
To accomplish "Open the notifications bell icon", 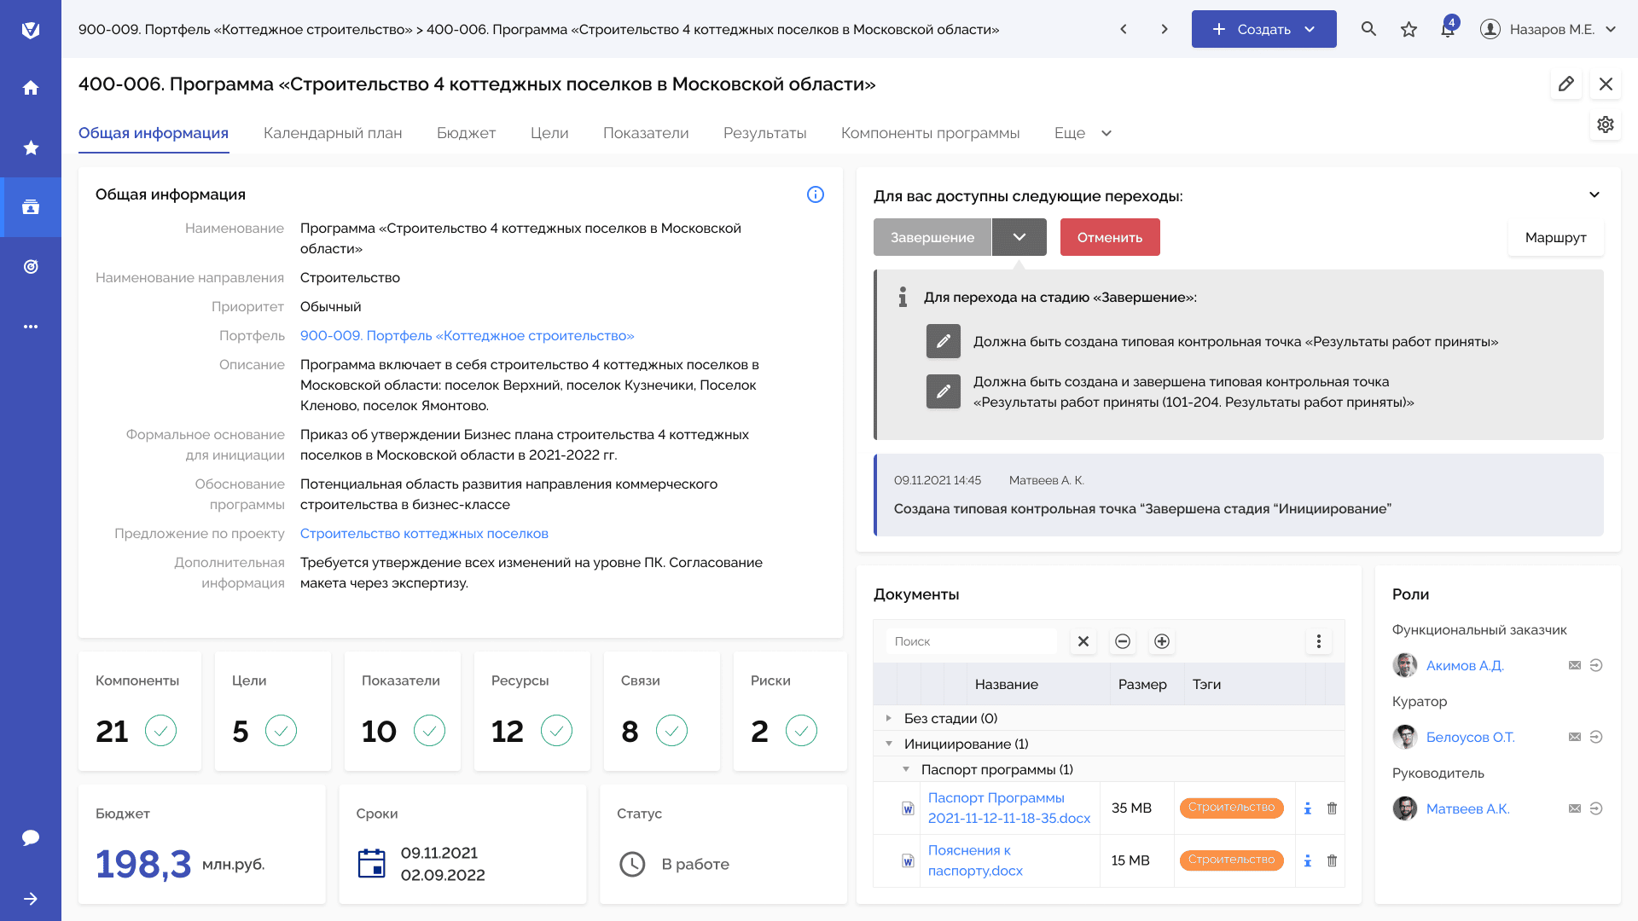I will tap(1448, 30).
